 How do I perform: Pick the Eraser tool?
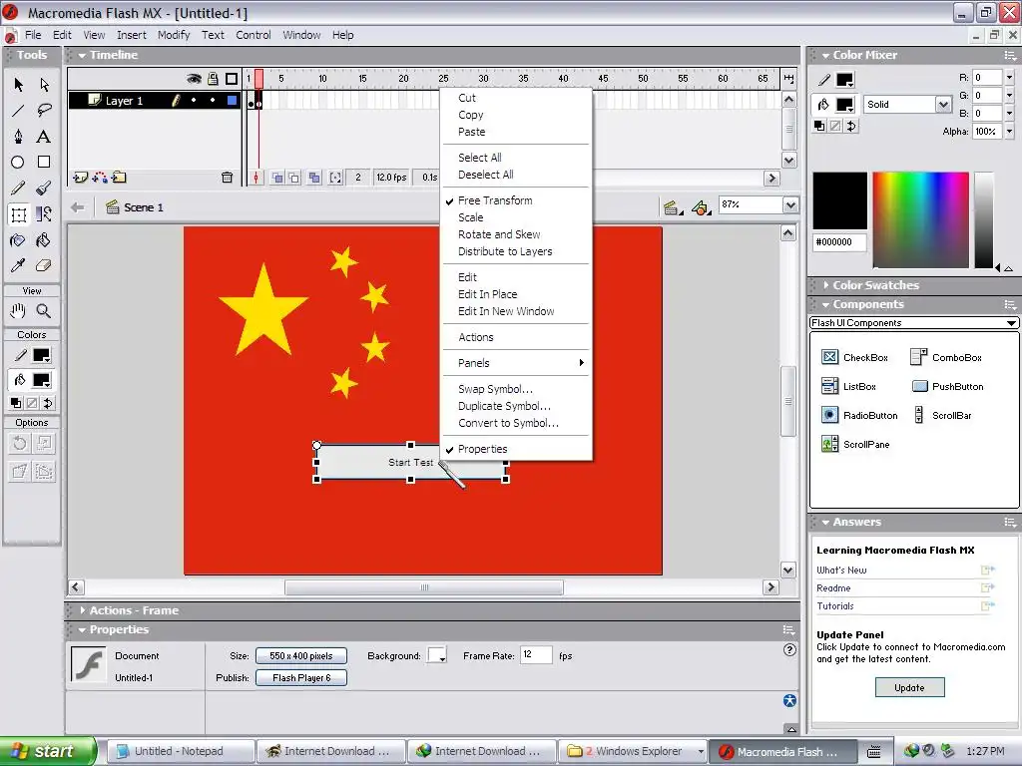point(44,265)
